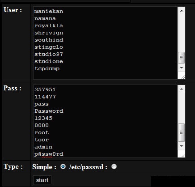Click the username 'stingclo' line
The image size is (195, 187).
(x=49, y=47)
